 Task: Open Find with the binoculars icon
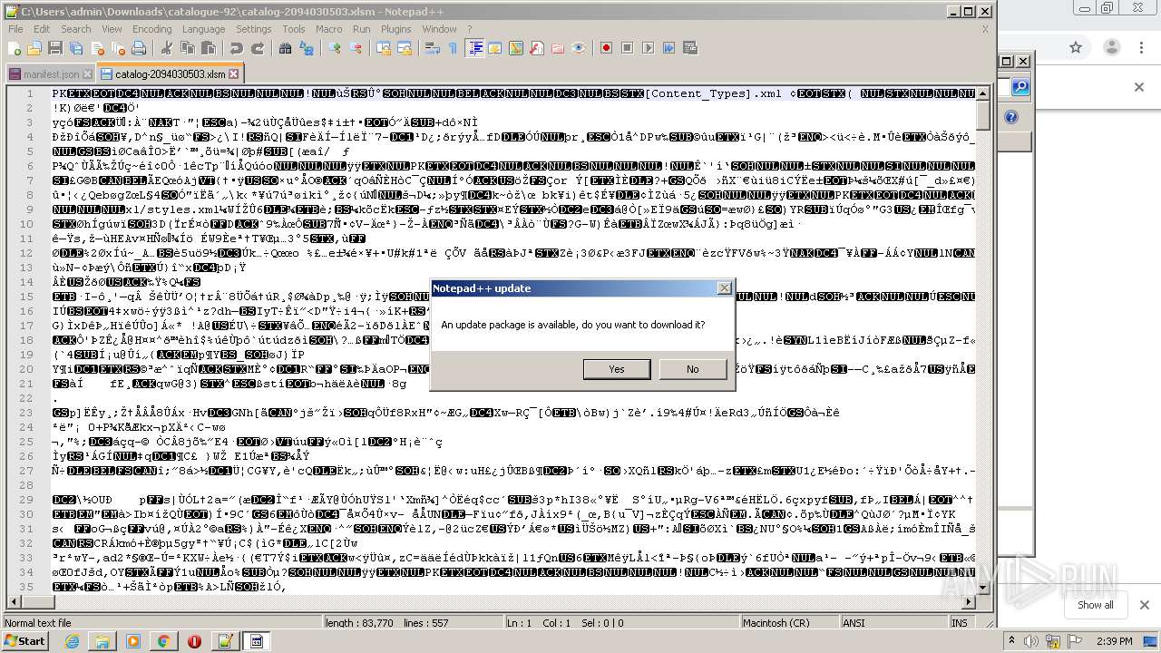(285, 48)
